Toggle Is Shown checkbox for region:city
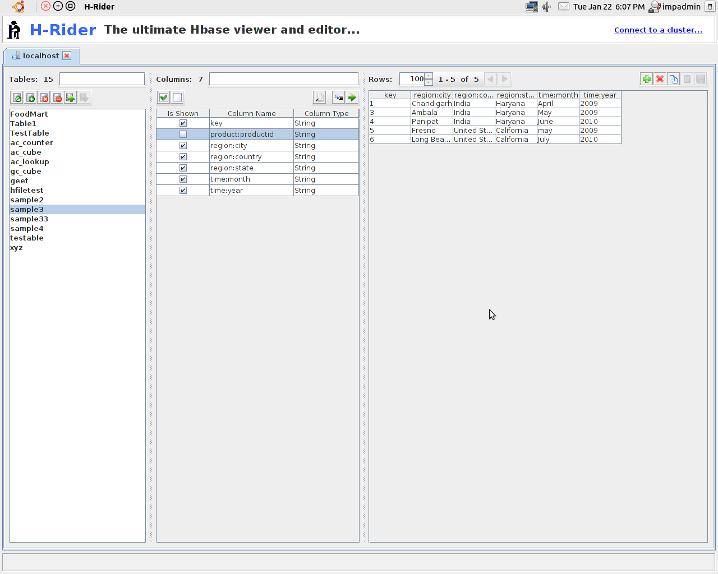Screen dimensions: 718x574 183,146
